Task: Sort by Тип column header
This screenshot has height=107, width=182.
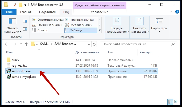Action: [110, 52]
